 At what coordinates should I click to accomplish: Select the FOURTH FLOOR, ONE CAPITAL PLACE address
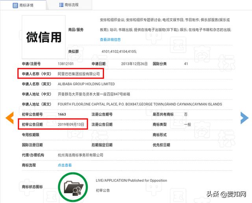[x=140, y=104]
